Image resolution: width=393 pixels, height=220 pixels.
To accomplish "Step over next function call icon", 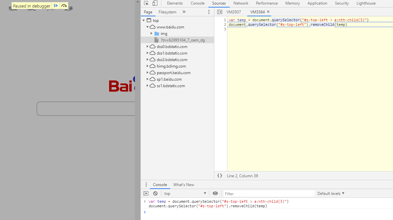I will coord(64,6).
